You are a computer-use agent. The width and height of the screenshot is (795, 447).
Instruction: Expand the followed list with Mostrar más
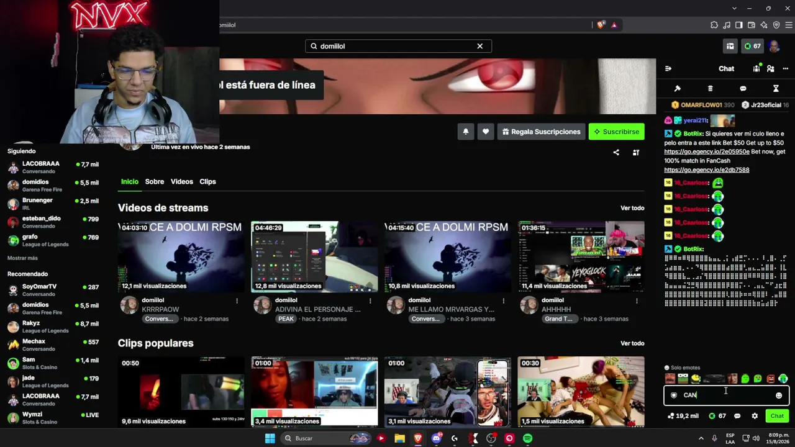pyautogui.click(x=22, y=258)
